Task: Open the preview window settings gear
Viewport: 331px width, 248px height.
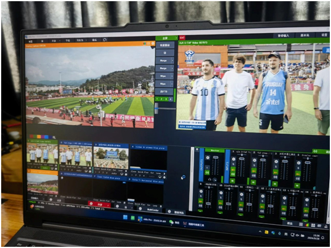Action: click(153, 44)
